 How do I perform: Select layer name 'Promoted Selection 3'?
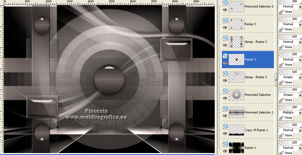259,6
